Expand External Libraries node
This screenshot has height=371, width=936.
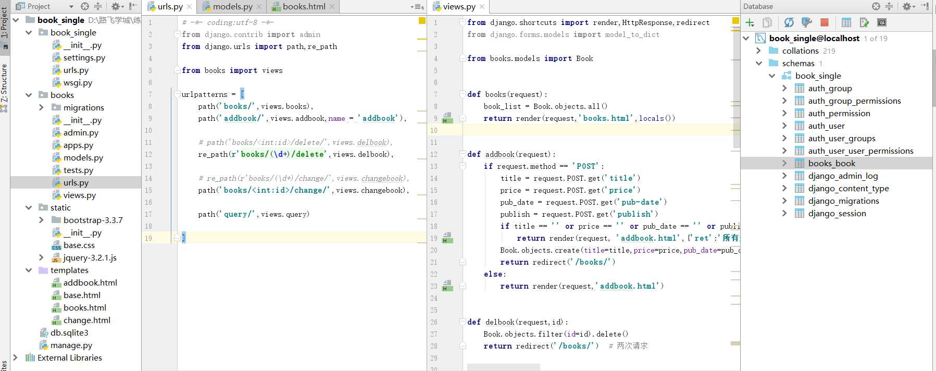coord(16,357)
